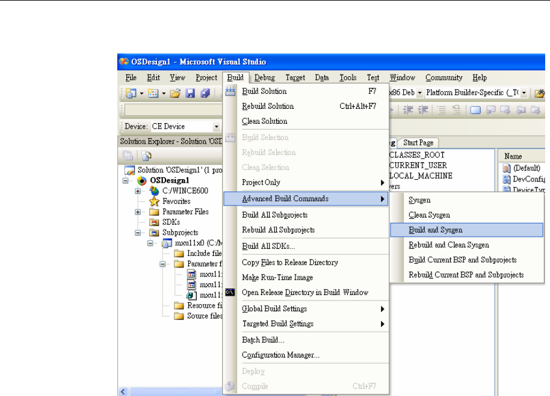Click the command prompt icon beside Open Release Directory

230,293
